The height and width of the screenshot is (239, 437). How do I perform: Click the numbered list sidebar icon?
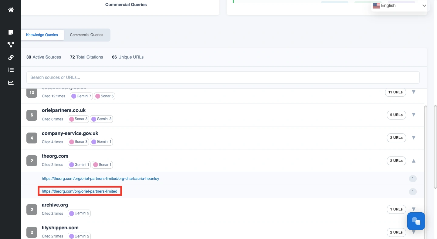pyautogui.click(x=11, y=70)
